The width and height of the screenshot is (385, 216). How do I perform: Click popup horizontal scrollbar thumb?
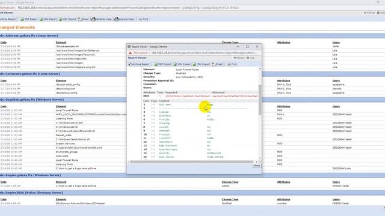click(x=191, y=162)
